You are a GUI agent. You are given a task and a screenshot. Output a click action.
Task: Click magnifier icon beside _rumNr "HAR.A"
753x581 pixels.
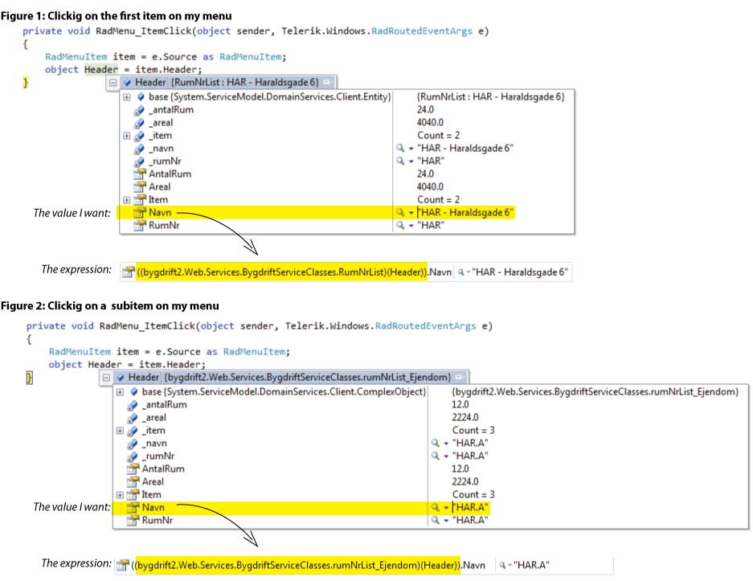(x=436, y=456)
